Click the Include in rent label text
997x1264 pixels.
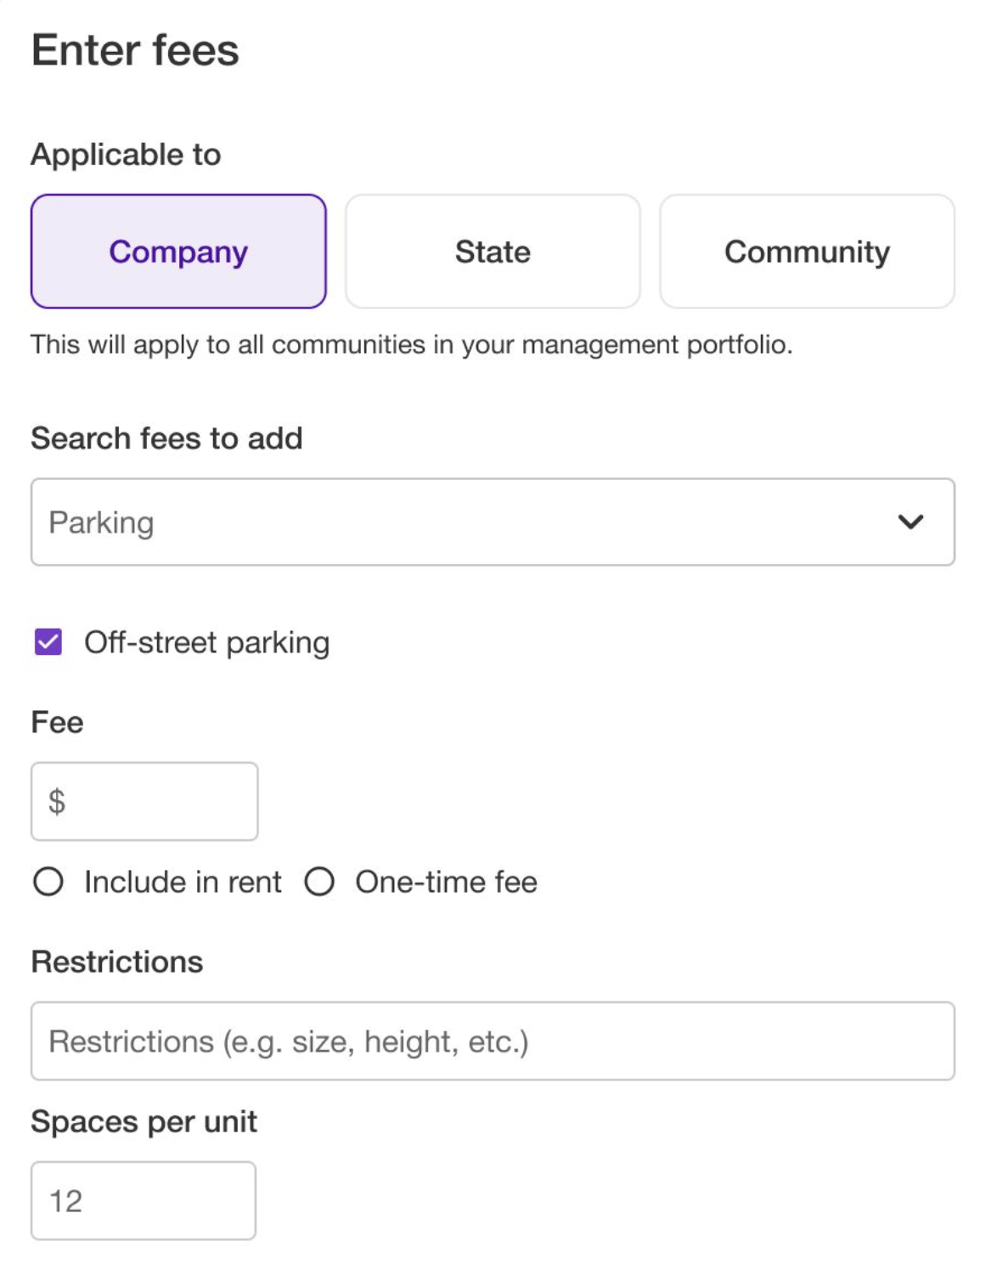pos(183,883)
